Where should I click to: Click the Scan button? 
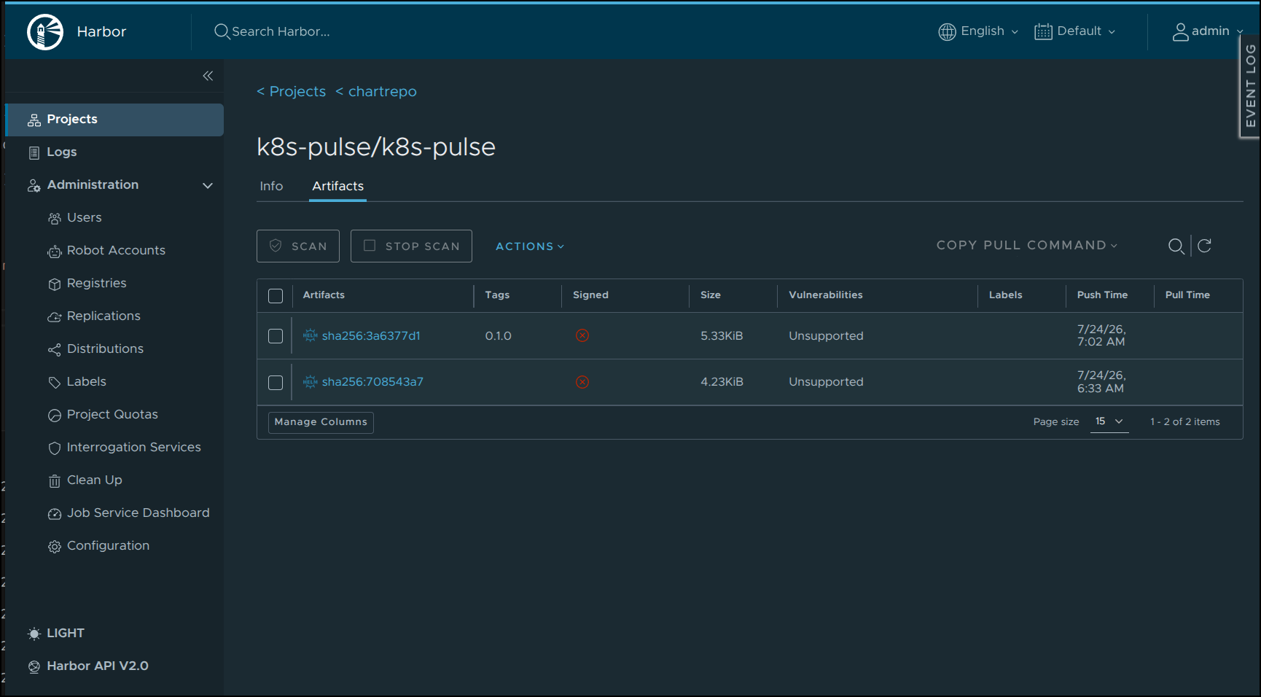298,246
